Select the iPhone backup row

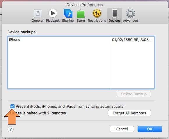point(81,40)
